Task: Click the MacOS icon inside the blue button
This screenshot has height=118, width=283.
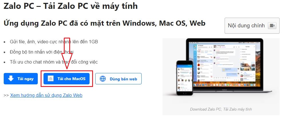Action: pos(51,79)
